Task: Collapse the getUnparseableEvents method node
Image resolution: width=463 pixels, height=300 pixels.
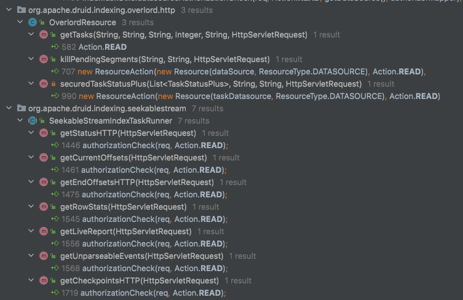Action: (x=31, y=255)
